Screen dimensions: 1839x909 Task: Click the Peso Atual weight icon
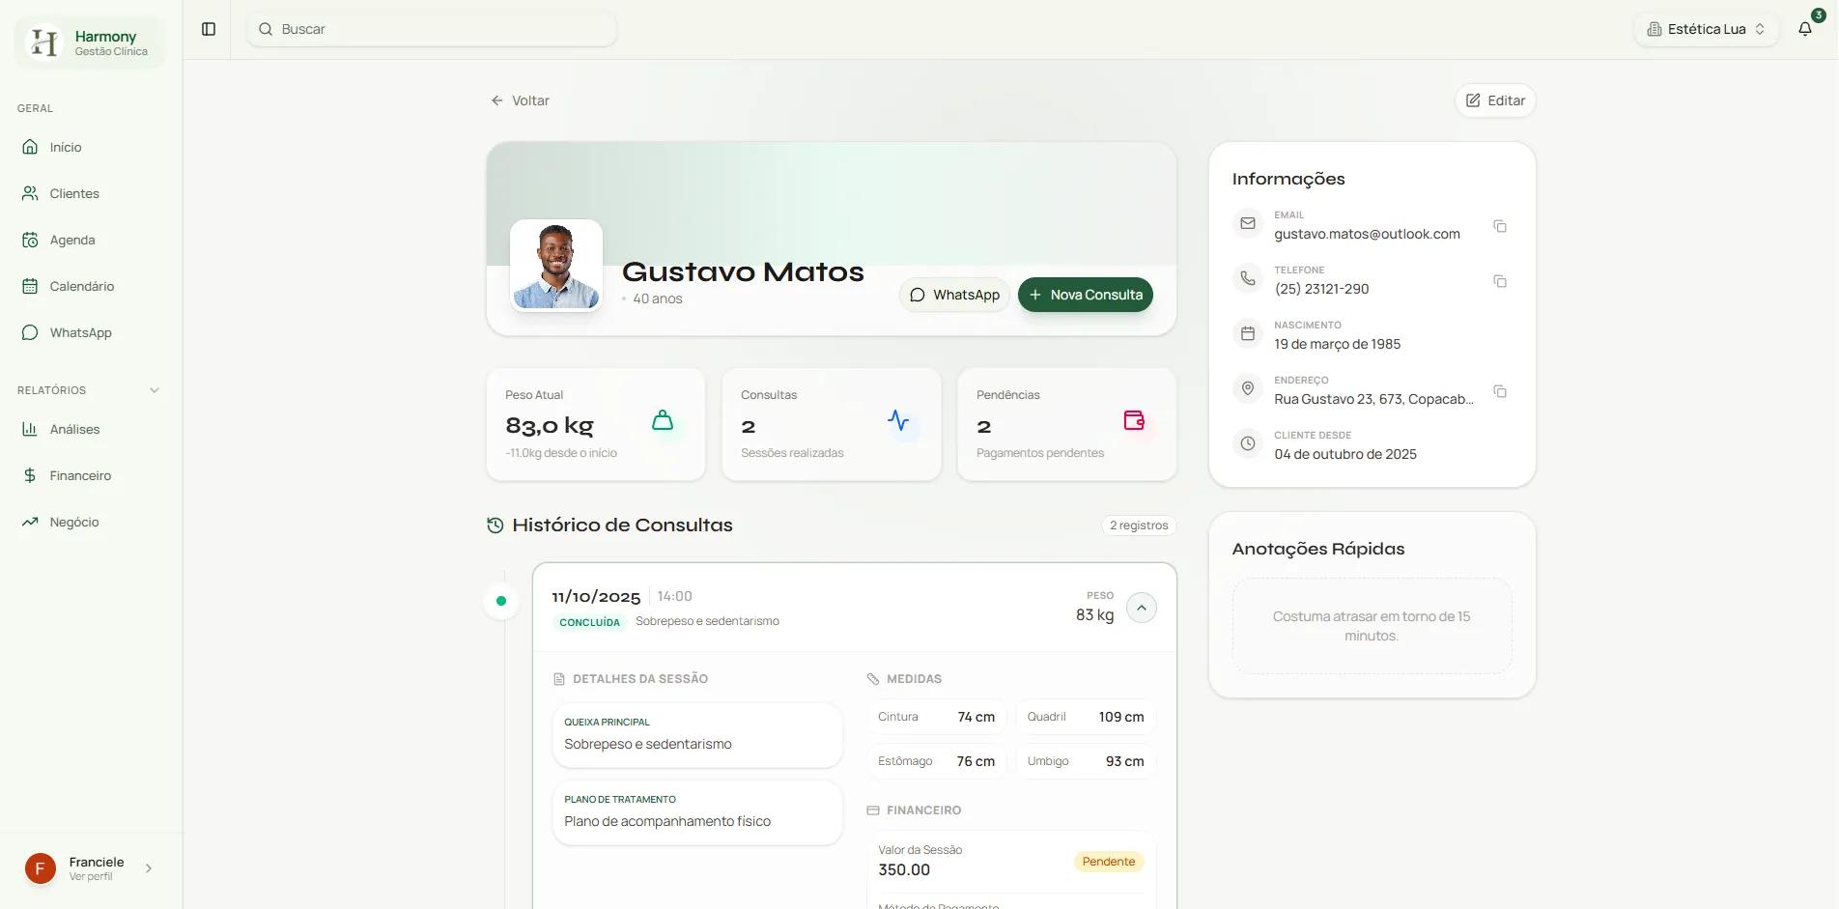coord(663,420)
